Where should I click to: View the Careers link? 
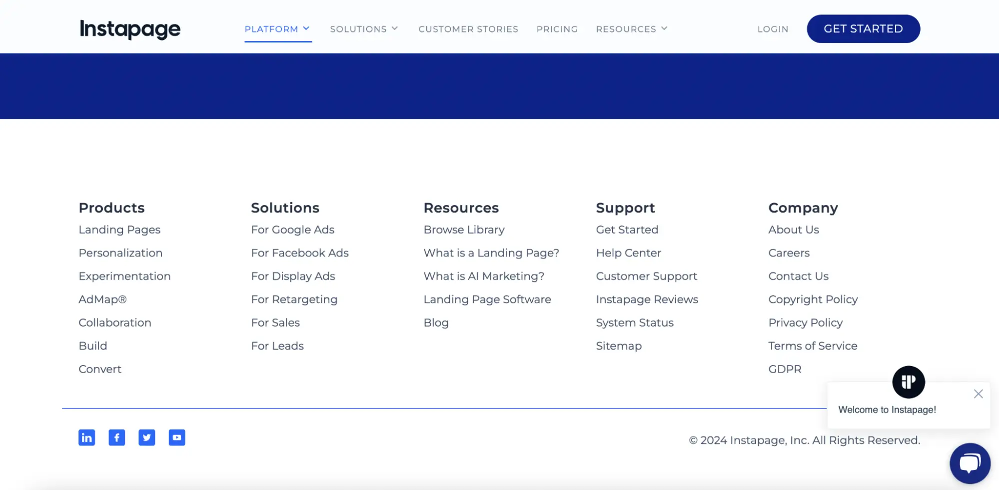[789, 253]
